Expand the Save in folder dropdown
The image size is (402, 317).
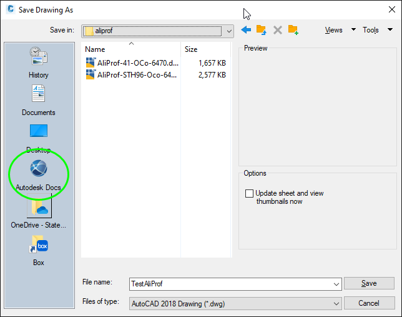point(228,31)
